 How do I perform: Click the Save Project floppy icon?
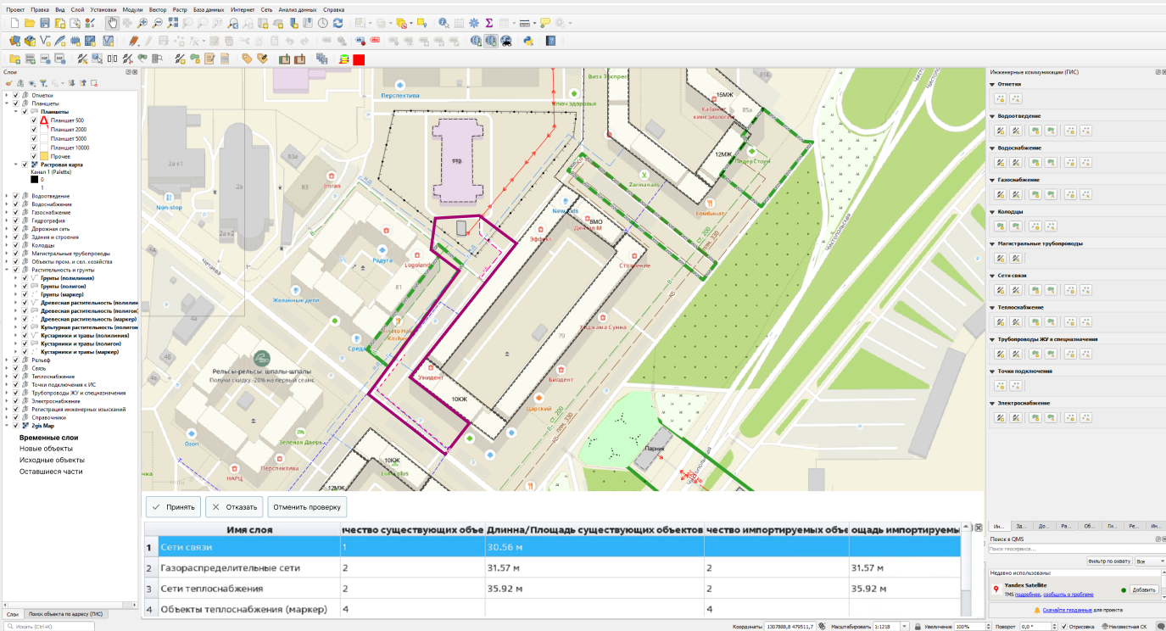(46, 23)
